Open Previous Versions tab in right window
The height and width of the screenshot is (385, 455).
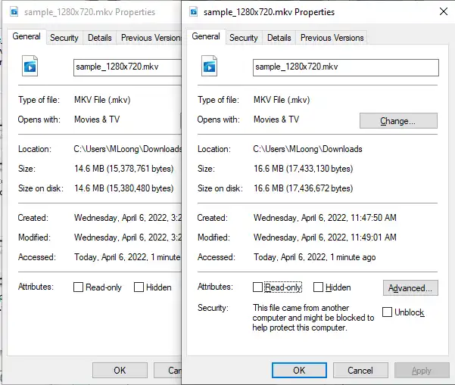(332, 38)
